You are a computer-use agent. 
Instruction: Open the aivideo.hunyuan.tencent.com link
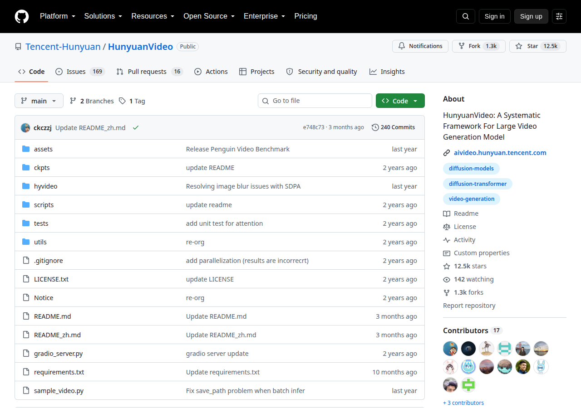[500, 153]
